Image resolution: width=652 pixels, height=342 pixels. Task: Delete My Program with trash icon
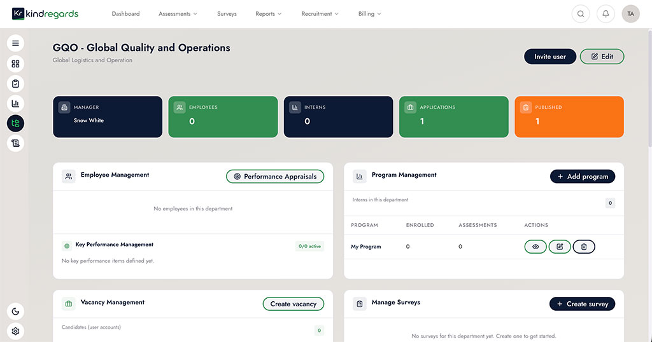[x=584, y=247]
